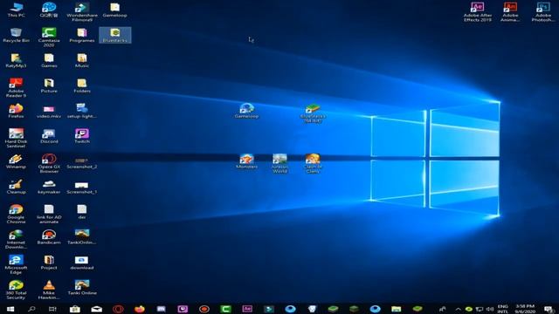This screenshot has height=314, width=559.
Task: Select the Gameloop shortcut in desktop center
Action: point(246,111)
